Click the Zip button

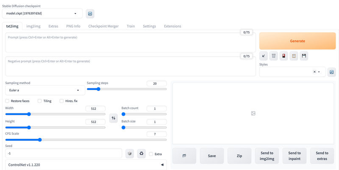pyautogui.click(x=239, y=156)
